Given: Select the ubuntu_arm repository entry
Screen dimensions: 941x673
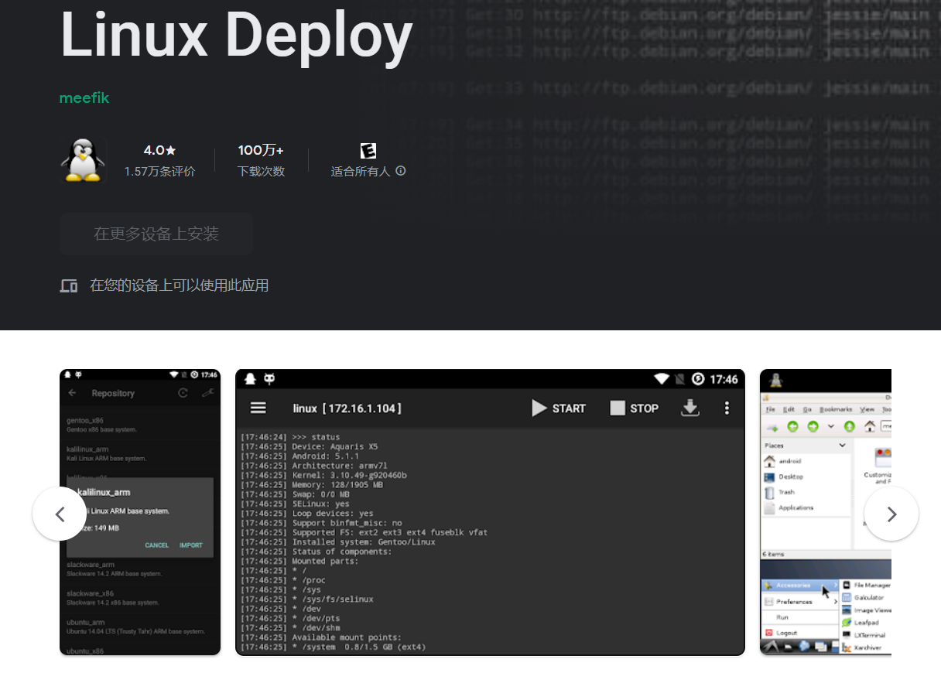Looking at the screenshot, I should click(x=140, y=627).
